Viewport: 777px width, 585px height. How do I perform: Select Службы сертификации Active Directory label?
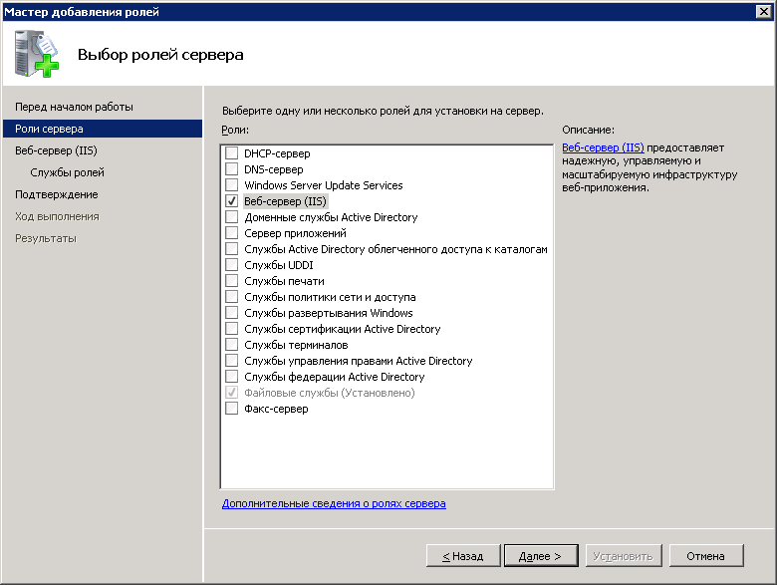tap(343, 329)
